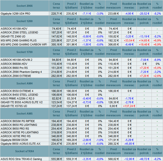Image resolution: width=163 pixels, height=161 pixels.
Task: Click Socket AM5 section header
Action: click(x=25, y=114)
